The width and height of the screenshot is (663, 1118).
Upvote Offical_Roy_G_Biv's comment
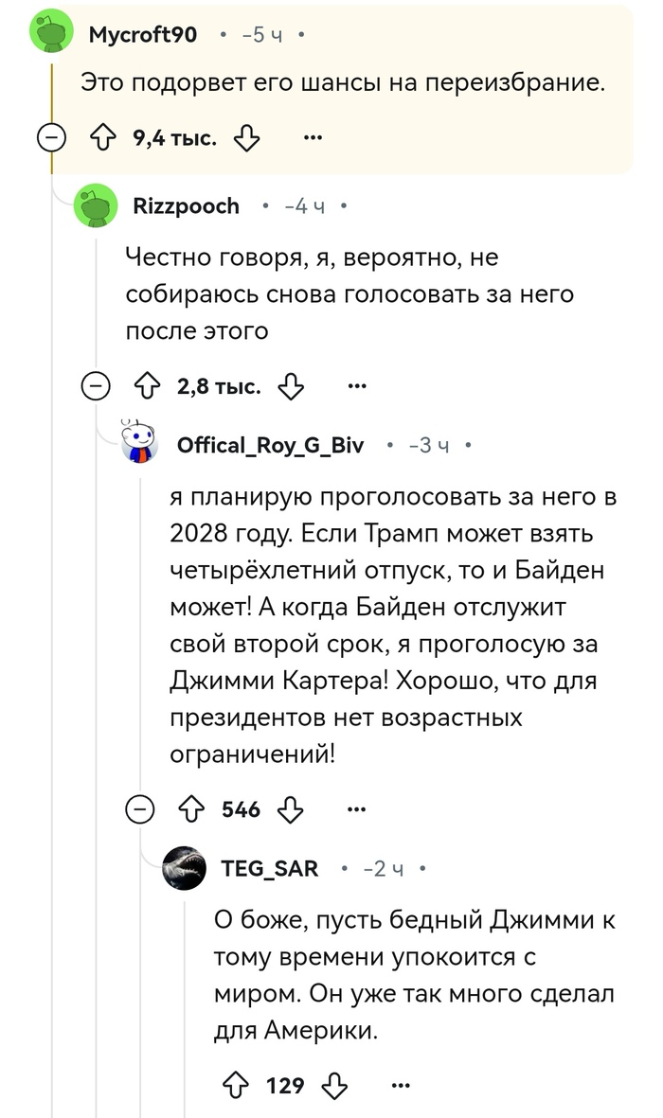pos(192,809)
